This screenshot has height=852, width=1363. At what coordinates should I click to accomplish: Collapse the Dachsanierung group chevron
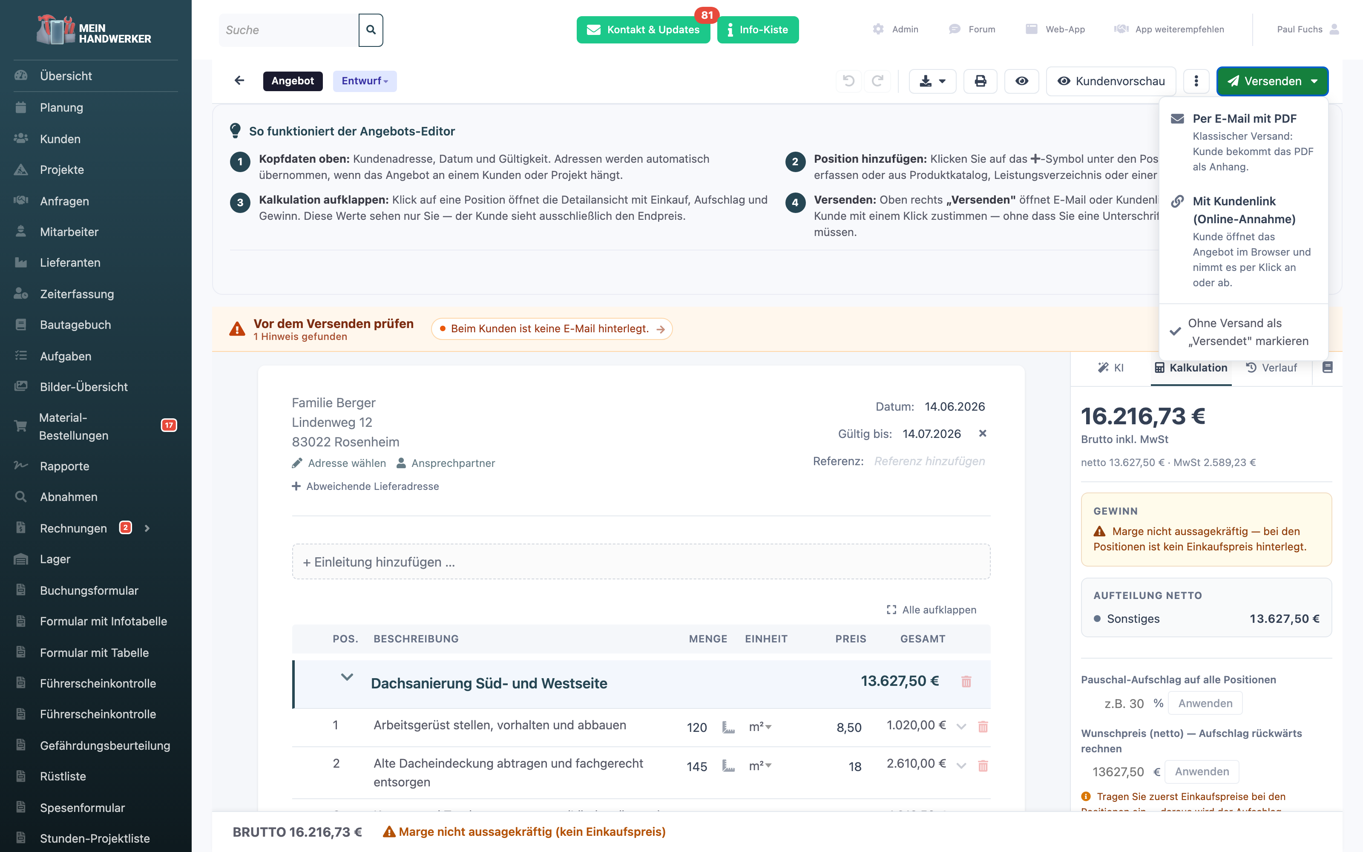click(347, 677)
